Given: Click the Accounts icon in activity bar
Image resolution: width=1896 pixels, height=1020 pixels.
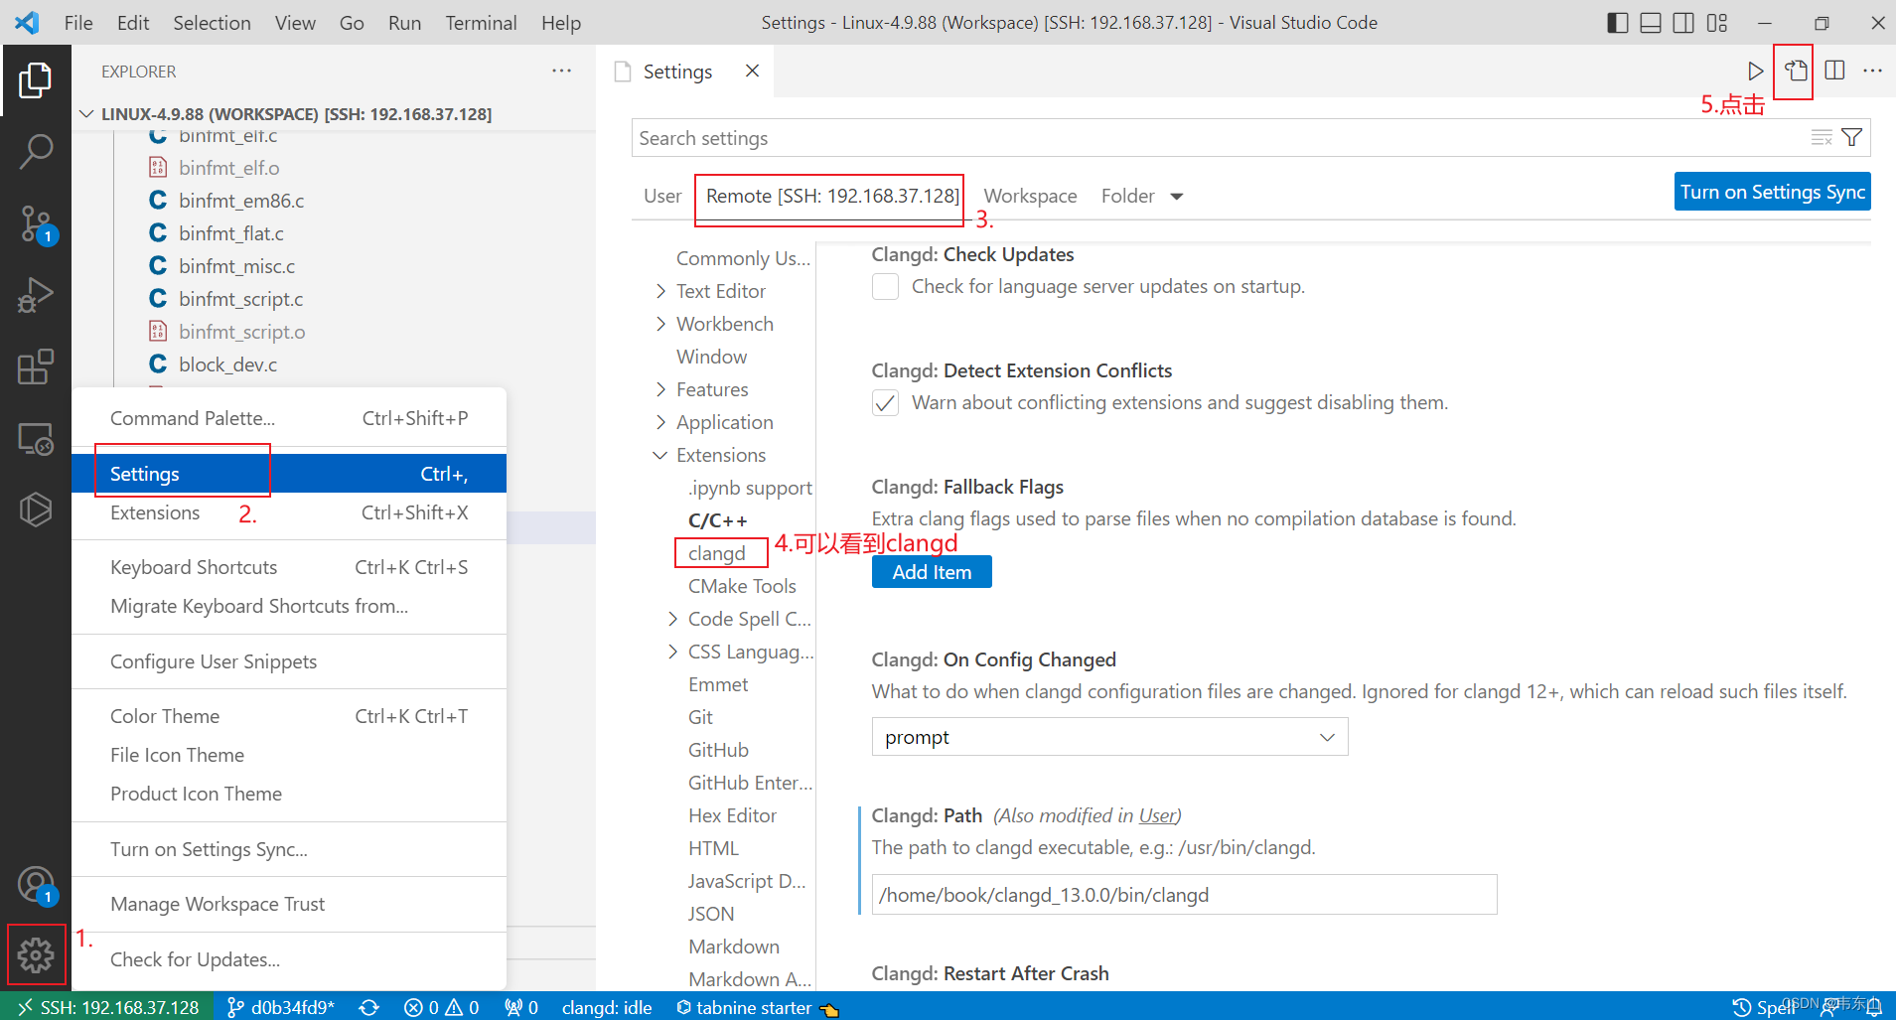Looking at the screenshot, I should 36,884.
